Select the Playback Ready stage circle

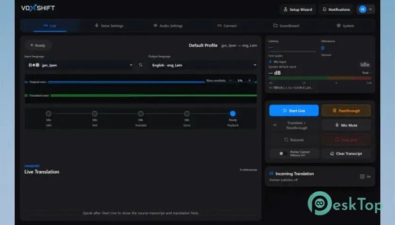pyautogui.click(x=232, y=114)
